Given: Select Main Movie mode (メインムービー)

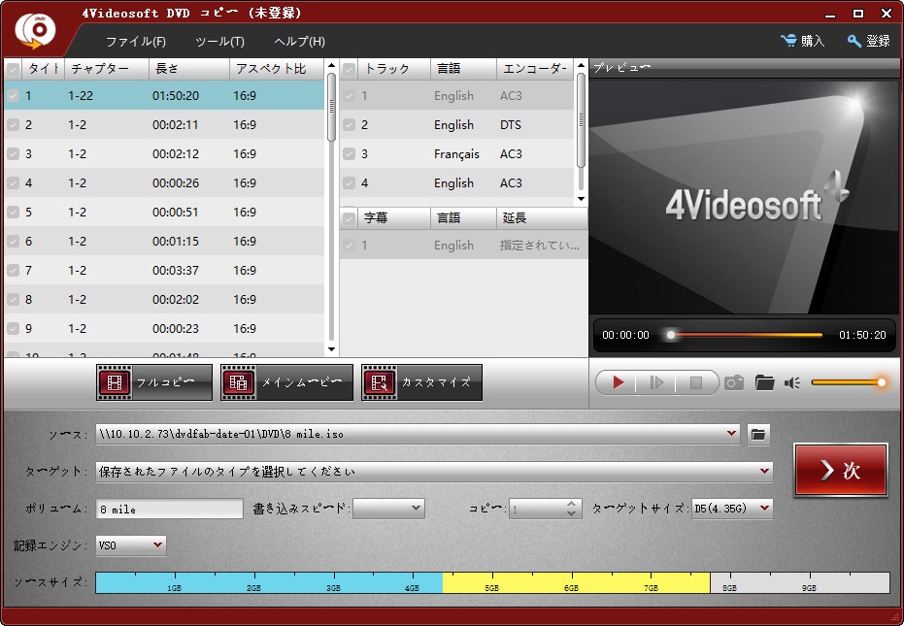Looking at the screenshot, I should (286, 382).
